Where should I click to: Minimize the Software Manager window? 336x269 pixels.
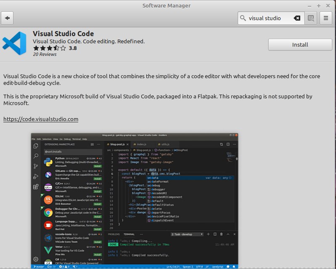310,6
